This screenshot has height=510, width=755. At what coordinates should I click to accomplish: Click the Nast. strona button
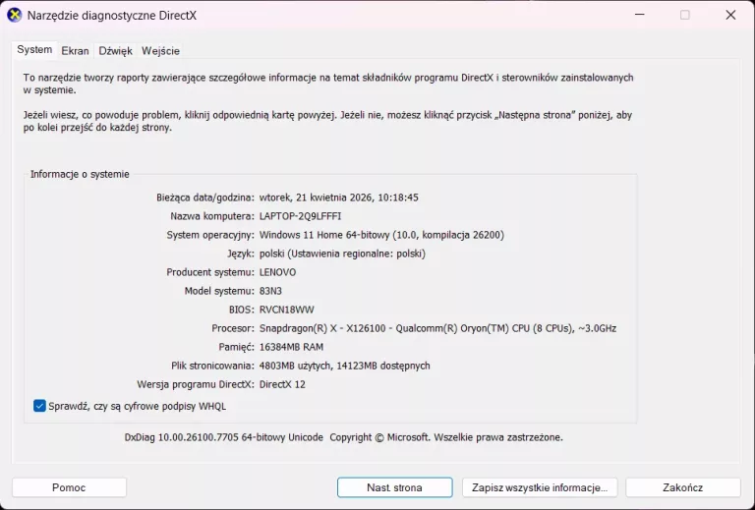394,487
